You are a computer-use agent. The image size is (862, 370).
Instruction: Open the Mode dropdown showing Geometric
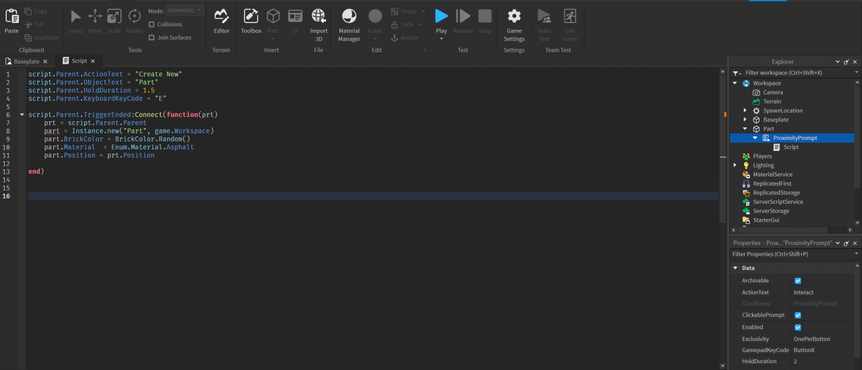coord(184,10)
